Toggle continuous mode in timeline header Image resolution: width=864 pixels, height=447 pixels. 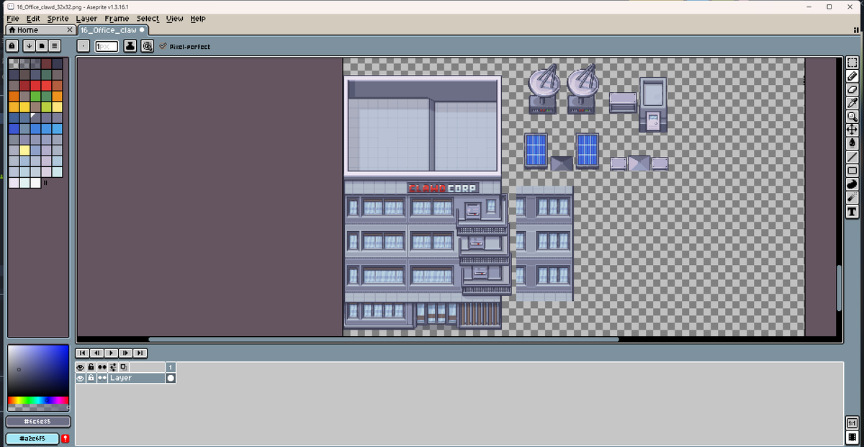(x=102, y=367)
